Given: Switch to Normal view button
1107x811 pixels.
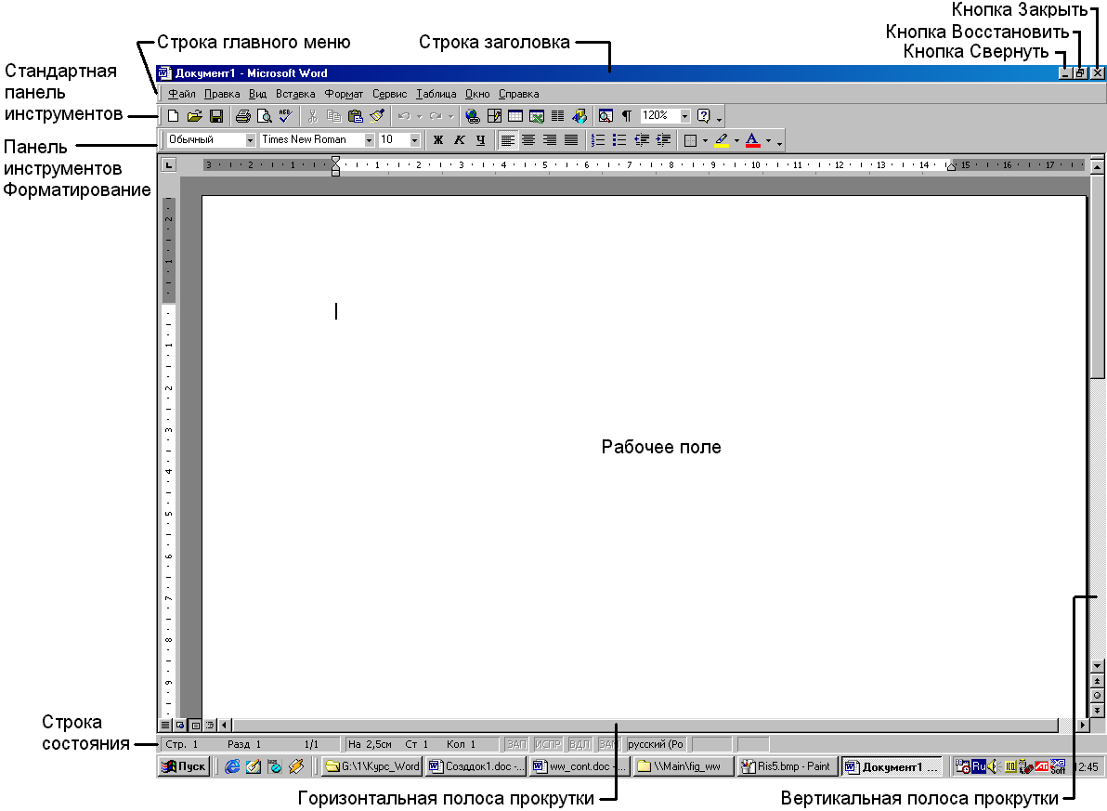Looking at the screenshot, I should pos(164,725).
